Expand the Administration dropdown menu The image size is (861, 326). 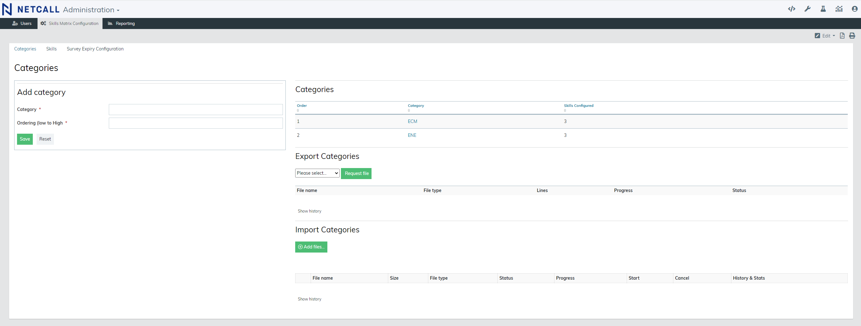click(x=91, y=10)
